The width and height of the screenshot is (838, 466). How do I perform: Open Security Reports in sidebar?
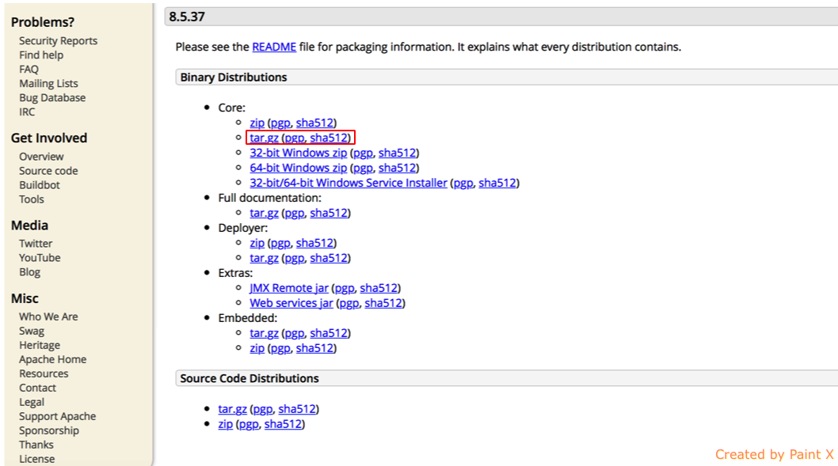[59, 41]
